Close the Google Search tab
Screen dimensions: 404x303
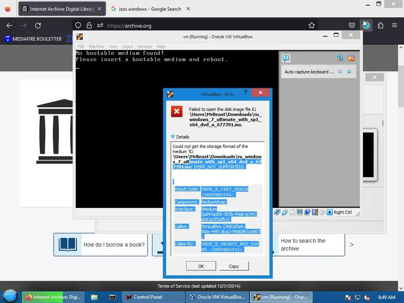pyautogui.click(x=188, y=9)
